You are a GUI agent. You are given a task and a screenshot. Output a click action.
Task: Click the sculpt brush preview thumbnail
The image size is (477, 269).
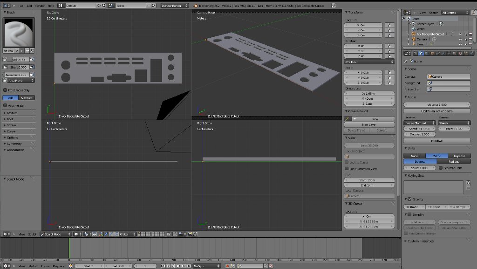[18, 31]
